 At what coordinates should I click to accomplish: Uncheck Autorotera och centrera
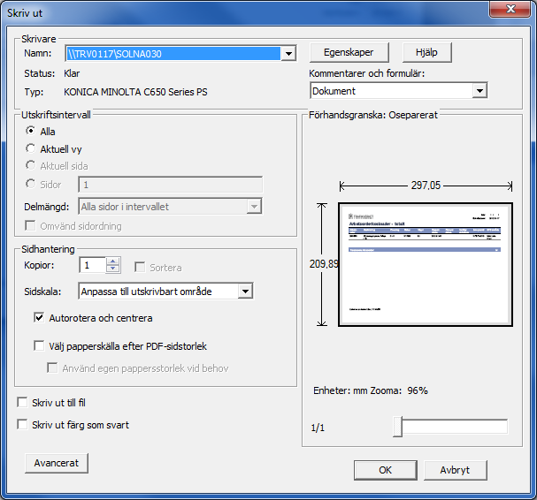(39, 317)
